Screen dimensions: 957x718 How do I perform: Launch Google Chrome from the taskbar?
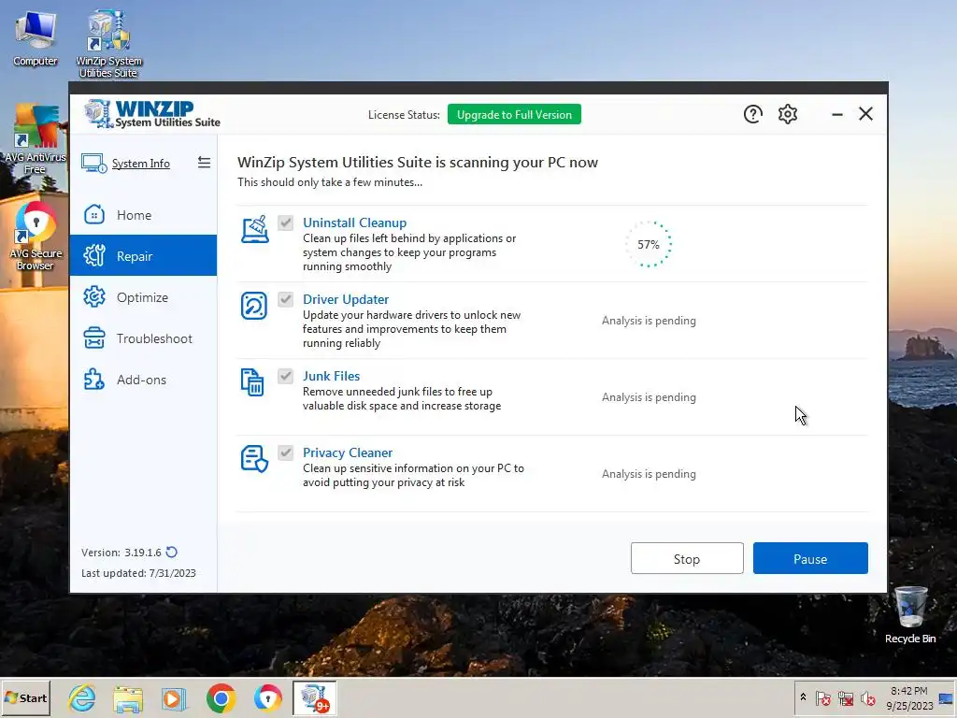pyautogui.click(x=221, y=697)
